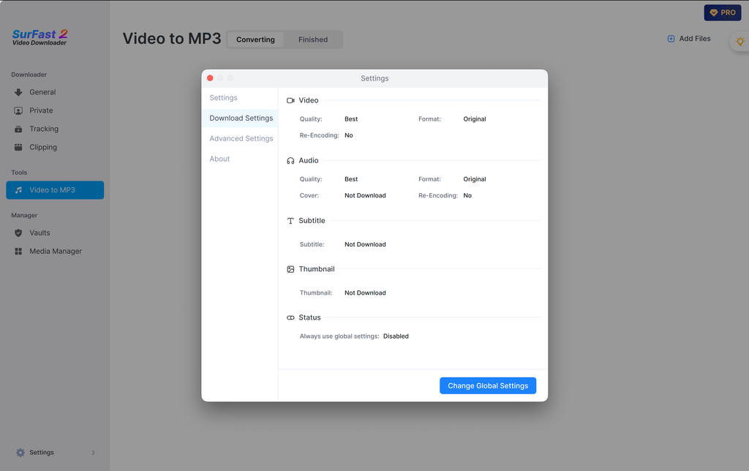Click the global settings status Disabled
The image size is (749, 471).
tap(396, 336)
